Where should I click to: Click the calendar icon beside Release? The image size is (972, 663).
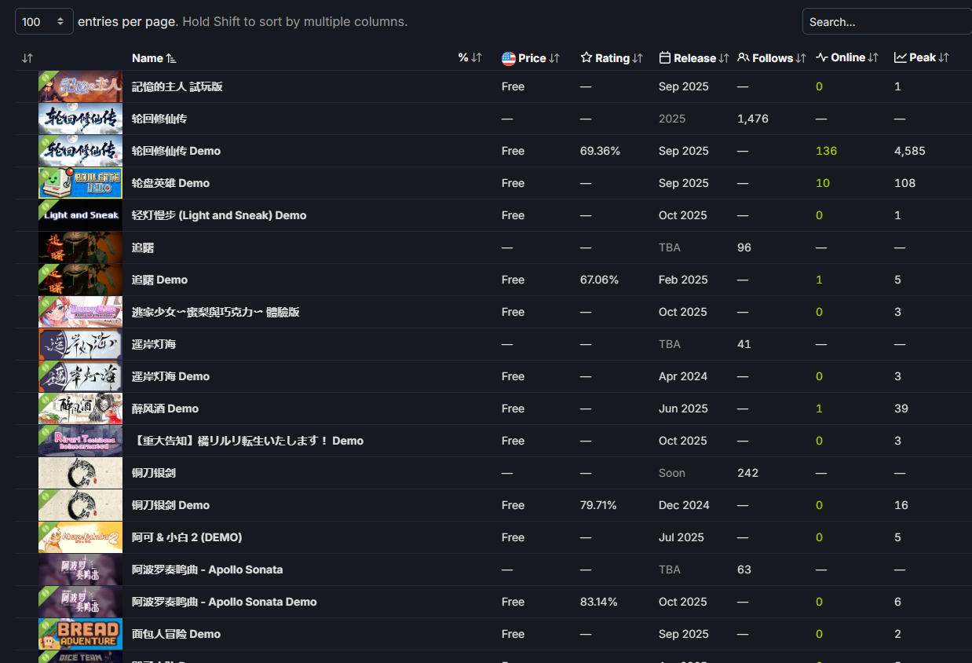[x=664, y=58]
